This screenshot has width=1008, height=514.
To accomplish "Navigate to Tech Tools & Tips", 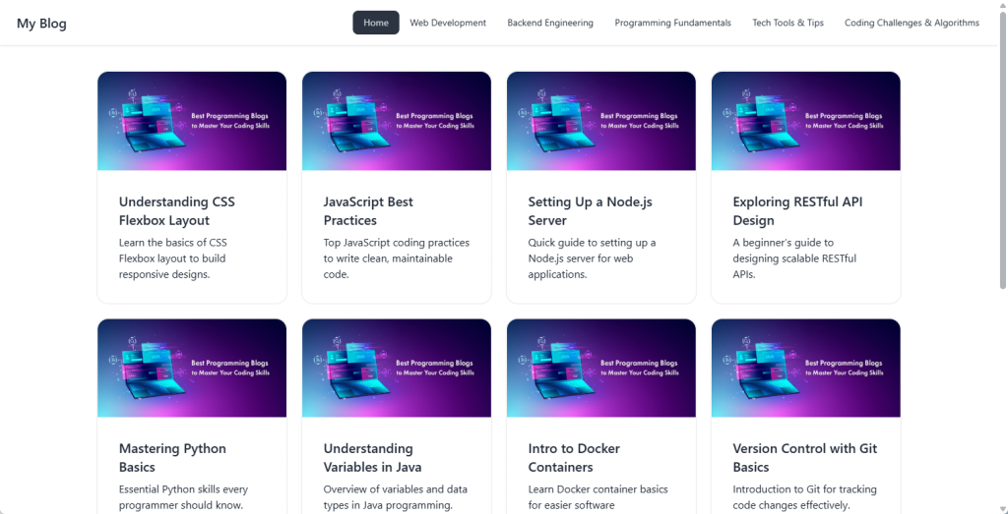I will tap(787, 23).
